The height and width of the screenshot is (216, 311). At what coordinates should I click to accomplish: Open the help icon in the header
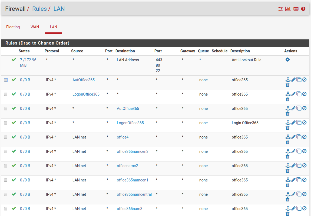[x=303, y=9]
